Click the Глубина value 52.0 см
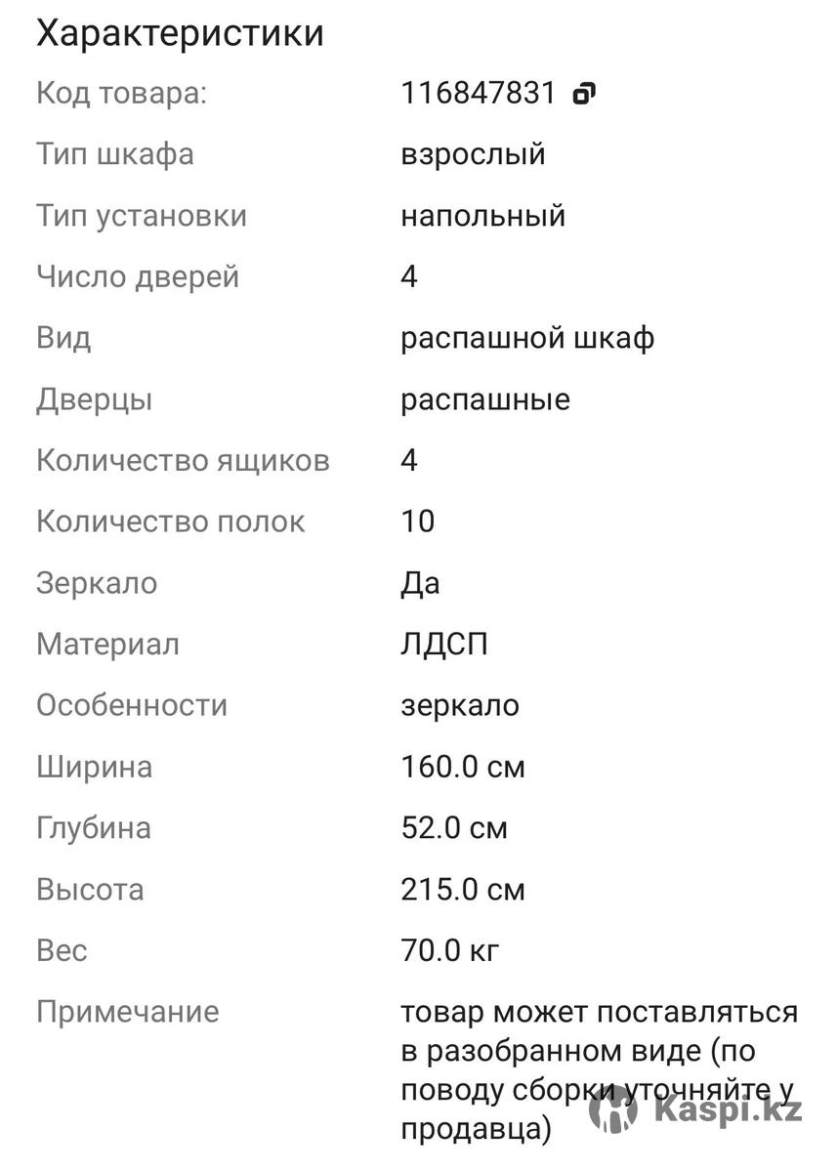This screenshot has width=837, height=1172. 454,828
